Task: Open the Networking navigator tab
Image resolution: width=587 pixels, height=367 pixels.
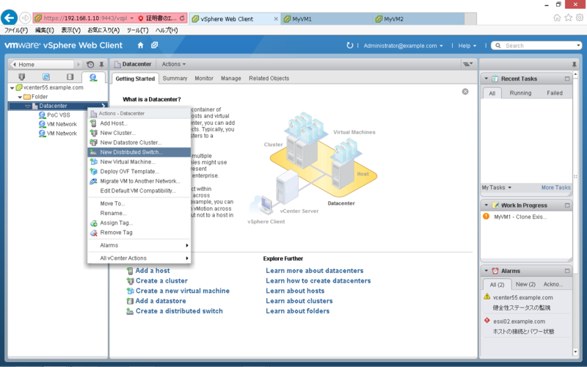Action: click(93, 77)
